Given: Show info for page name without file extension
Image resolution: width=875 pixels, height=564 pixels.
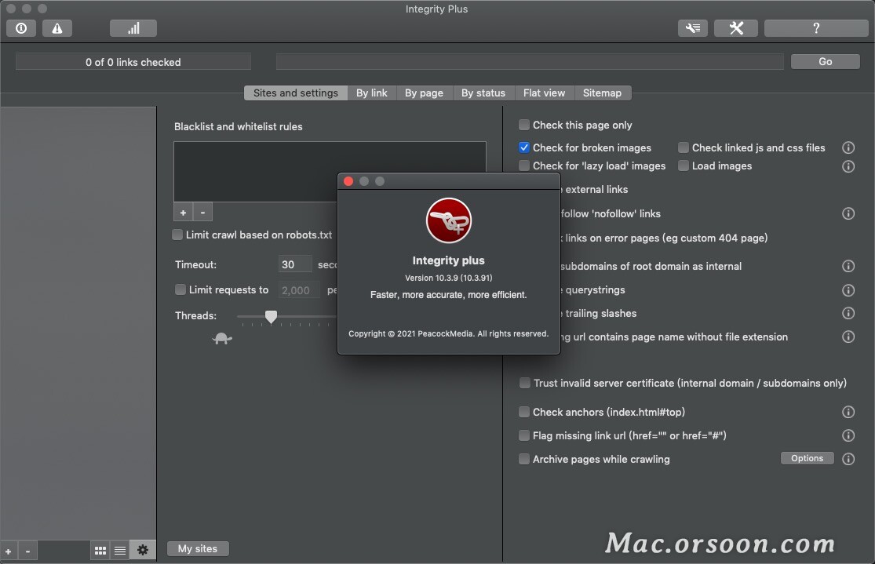Looking at the screenshot, I should [x=848, y=337].
